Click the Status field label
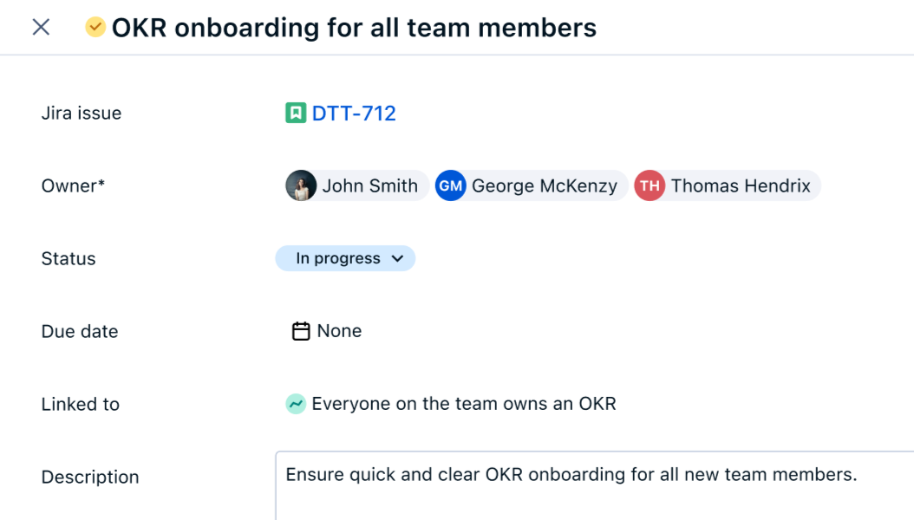 pyautogui.click(x=69, y=258)
